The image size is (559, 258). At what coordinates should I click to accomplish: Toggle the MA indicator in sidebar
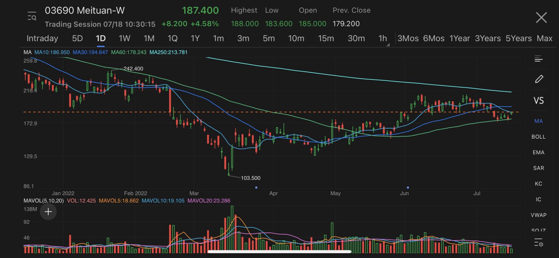(x=539, y=121)
